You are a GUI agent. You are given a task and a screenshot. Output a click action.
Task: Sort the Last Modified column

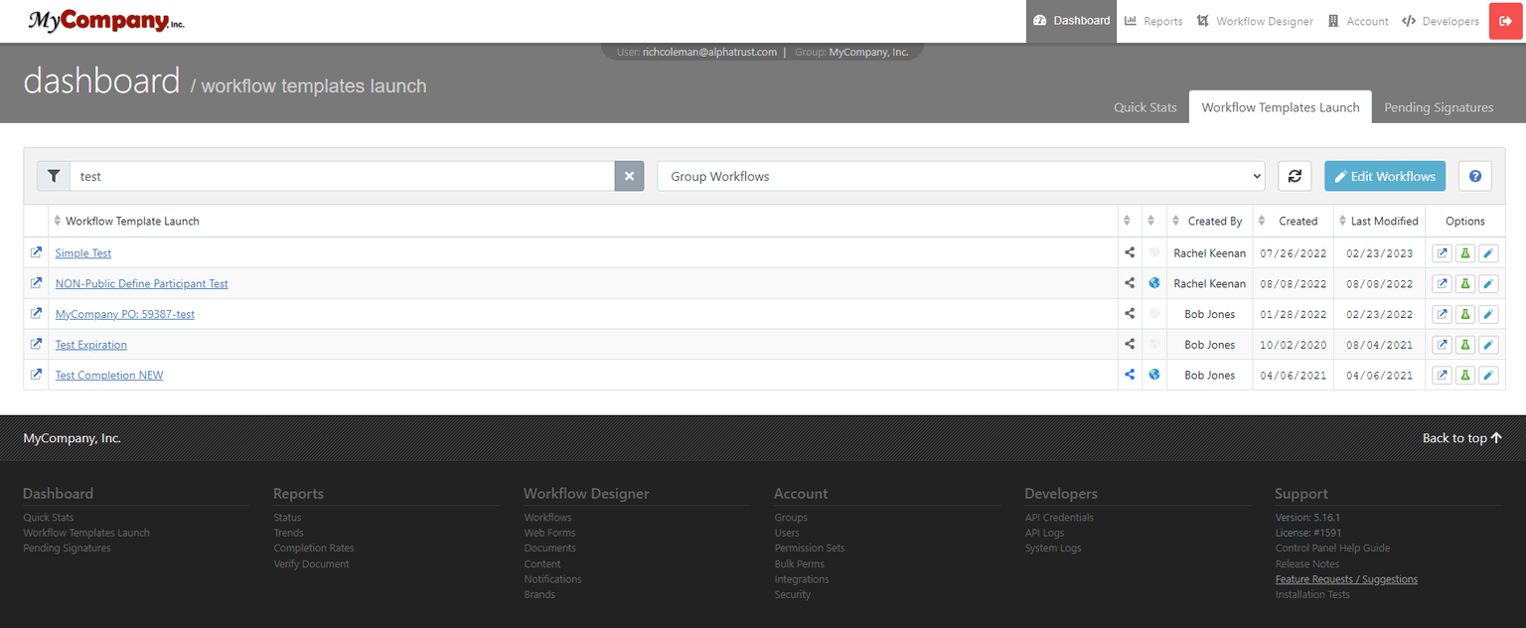[x=1380, y=221]
